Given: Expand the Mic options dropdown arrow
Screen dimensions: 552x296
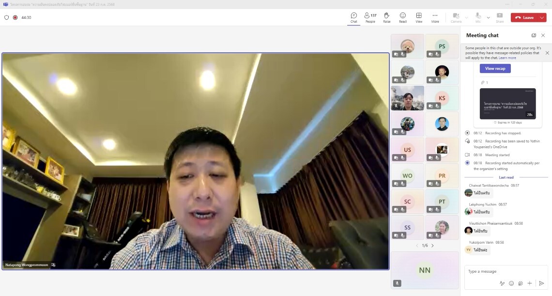Looking at the screenshot, I should [x=488, y=17].
